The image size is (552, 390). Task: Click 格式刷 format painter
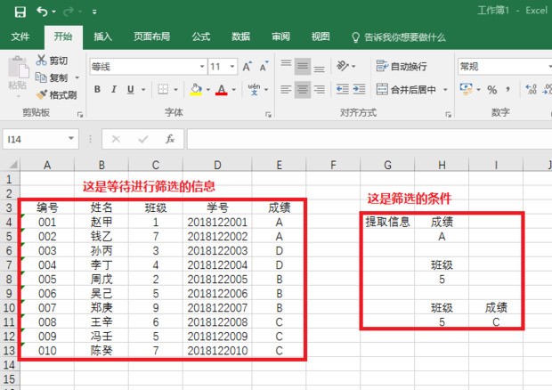[x=57, y=94]
